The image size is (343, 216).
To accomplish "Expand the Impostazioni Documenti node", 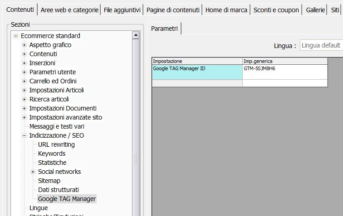I will point(24,109).
